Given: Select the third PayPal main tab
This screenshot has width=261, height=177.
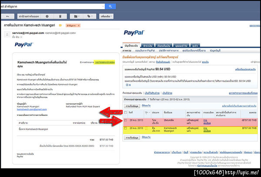Looking at the screenshot, I should point(164,46).
